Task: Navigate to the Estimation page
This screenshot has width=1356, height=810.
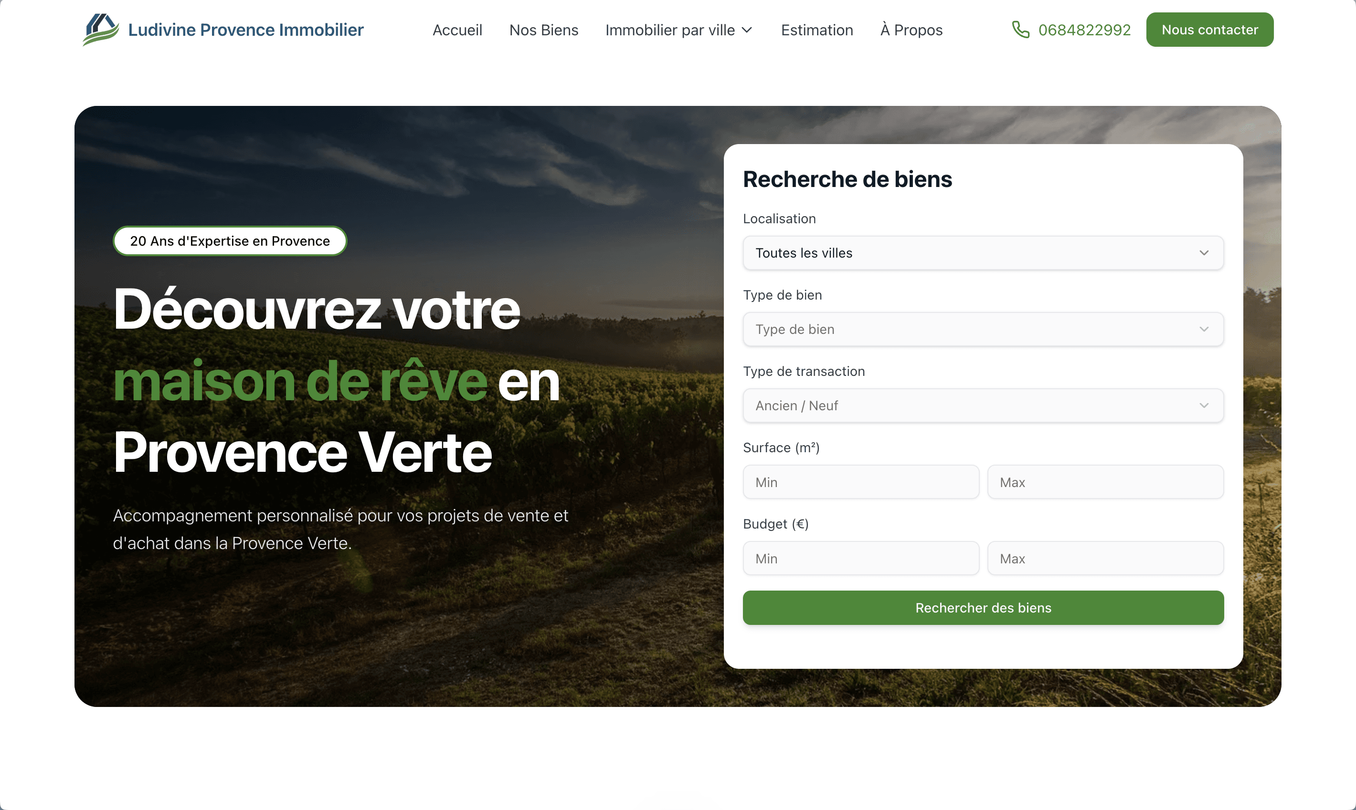Action: (x=817, y=30)
